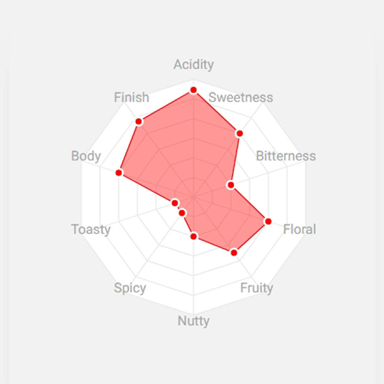The height and width of the screenshot is (384, 384).
Task: Click the Fruity data point
Action: tap(234, 252)
